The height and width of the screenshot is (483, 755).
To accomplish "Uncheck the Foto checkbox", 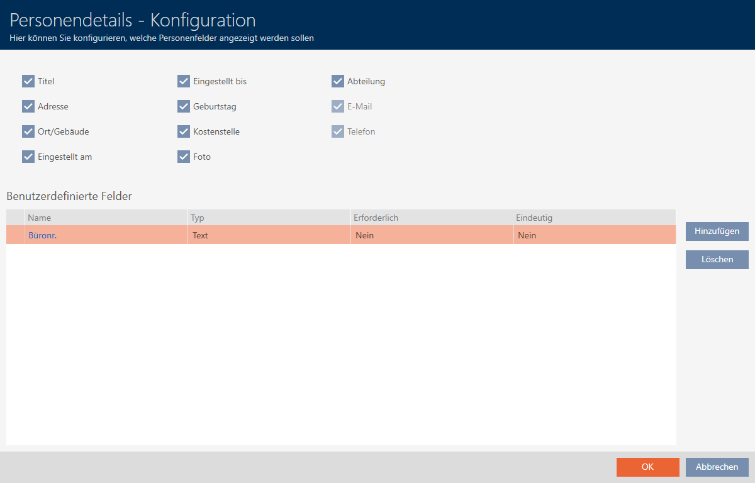I will (x=184, y=157).
